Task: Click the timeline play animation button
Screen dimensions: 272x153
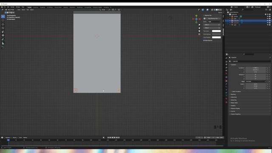Action: [114, 138]
